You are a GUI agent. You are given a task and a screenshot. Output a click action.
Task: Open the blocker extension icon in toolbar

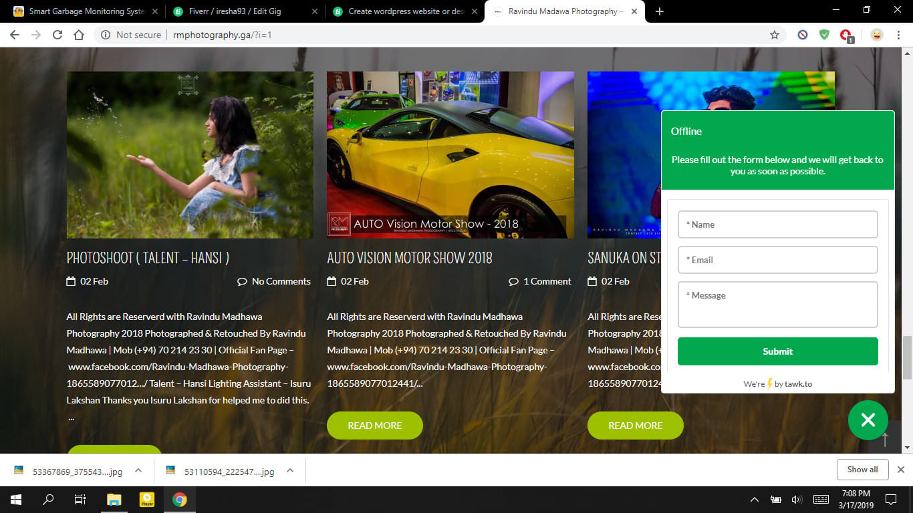803,35
